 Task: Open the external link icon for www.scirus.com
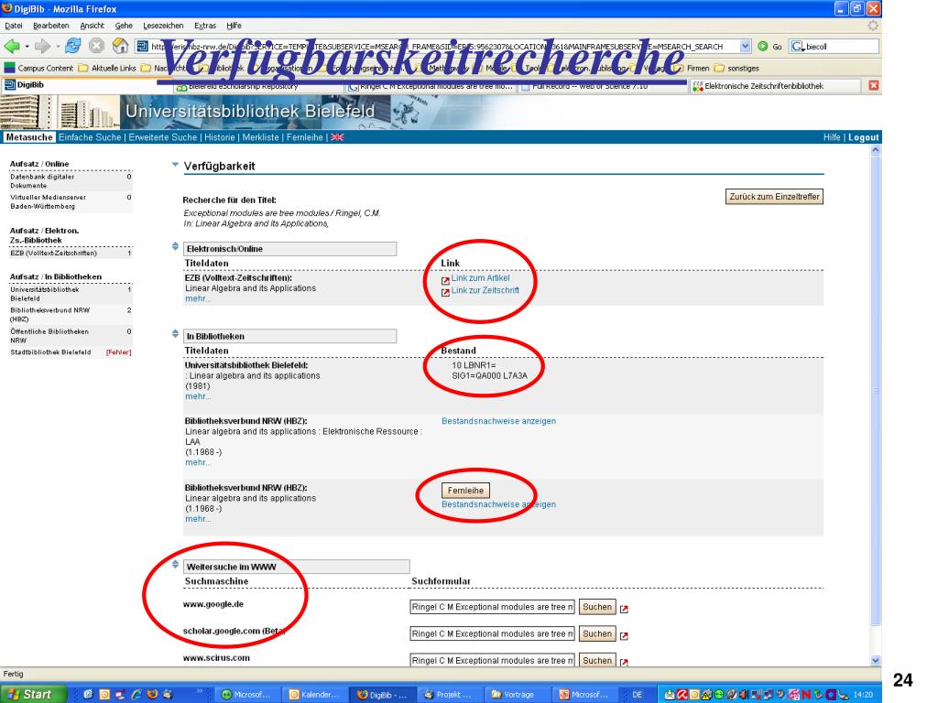click(624, 662)
